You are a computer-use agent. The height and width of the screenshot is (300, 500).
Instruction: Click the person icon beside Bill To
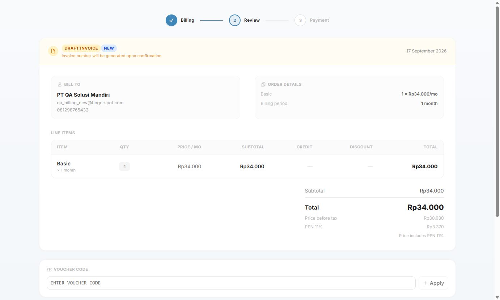point(60,84)
